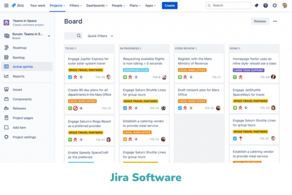Expand the Scrum: Teams in S... board switcher
This screenshot has height=195, width=292.
click(x=49, y=36)
